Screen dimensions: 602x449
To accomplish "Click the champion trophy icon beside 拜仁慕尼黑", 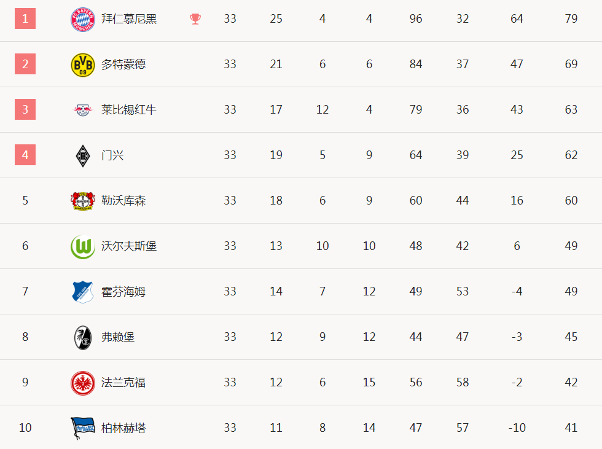I will click(x=195, y=19).
